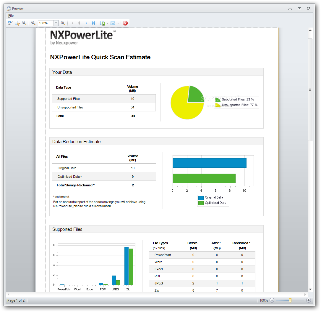Click the vertical scrollbar thumb
321x312 pixels.
(x=310, y=90)
